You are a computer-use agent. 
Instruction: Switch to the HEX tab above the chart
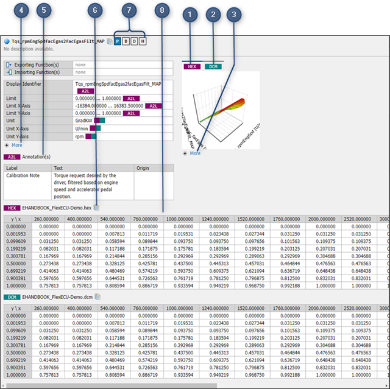point(192,66)
